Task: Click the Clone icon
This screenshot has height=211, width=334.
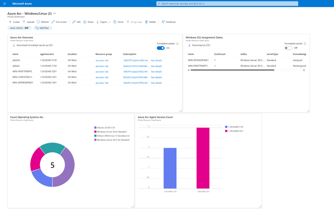Action: pyautogui.click(x=114, y=22)
